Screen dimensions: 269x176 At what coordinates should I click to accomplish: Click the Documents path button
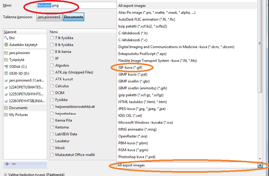[74, 17]
